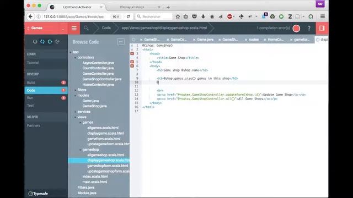Click the browser back arrow button
The image size is (353, 198).
click(x=30, y=16)
